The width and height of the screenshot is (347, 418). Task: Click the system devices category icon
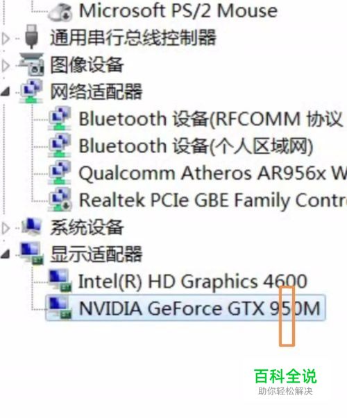click(x=31, y=227)
